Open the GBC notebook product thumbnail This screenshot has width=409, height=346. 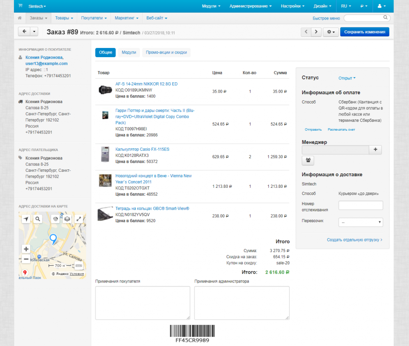pyautogui.click(x=105, y=214)
